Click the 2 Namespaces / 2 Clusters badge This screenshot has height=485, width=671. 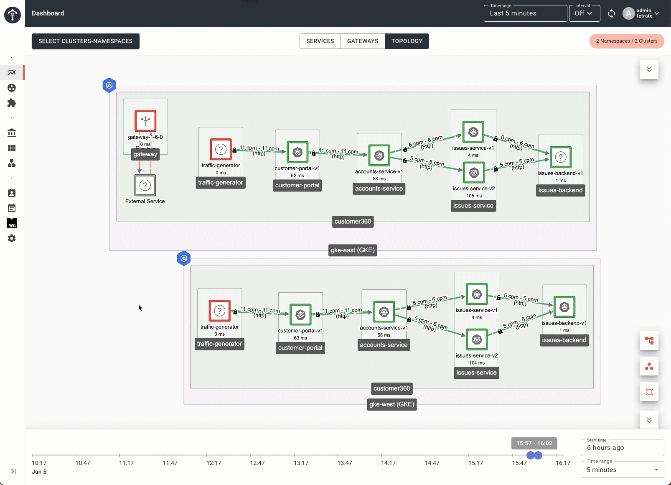626,41
